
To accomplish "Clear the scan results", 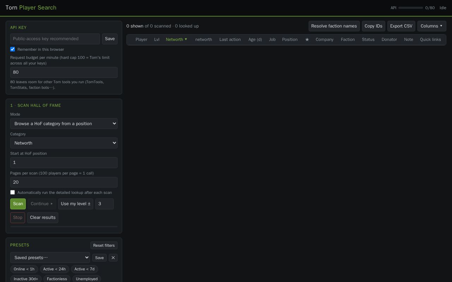I will coord(43,217).
